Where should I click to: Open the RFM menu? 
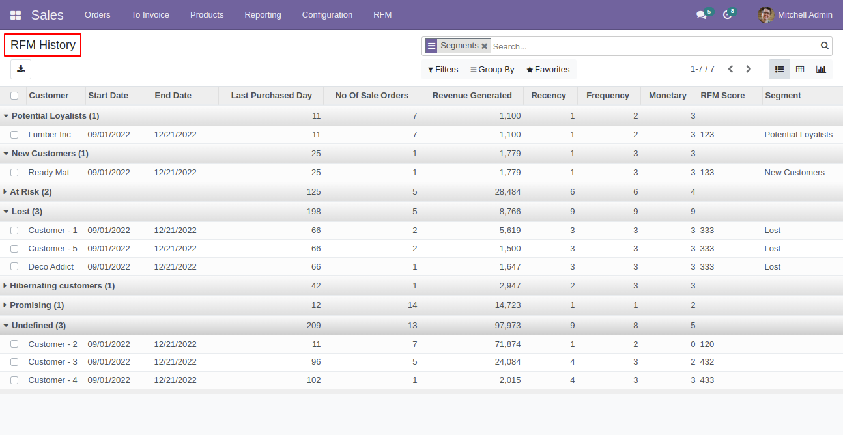pyautogui.click(x=382, y=15)
